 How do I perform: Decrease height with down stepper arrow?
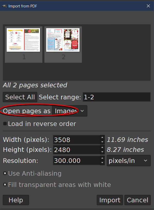102,152
